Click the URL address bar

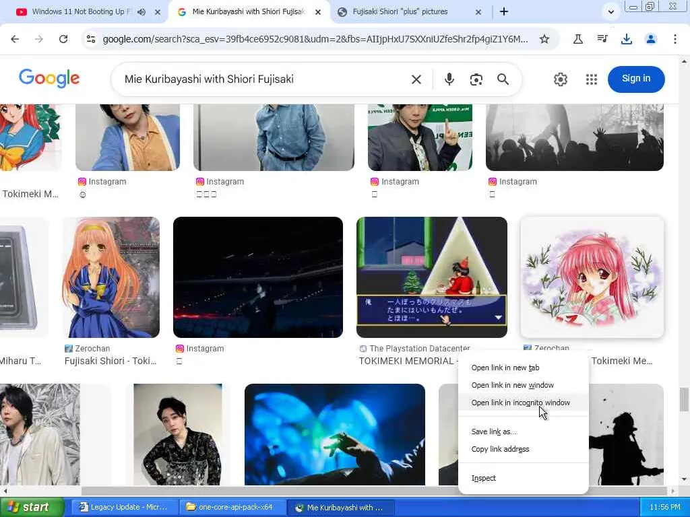(x=315, y=39)
